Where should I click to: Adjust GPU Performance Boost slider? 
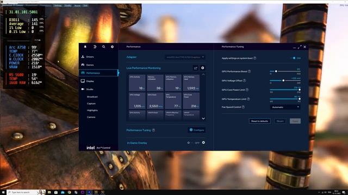tap(285, 71)
